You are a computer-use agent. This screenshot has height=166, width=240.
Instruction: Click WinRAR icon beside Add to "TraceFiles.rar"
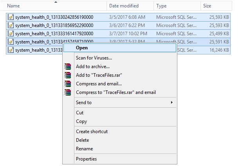[69, 75]
